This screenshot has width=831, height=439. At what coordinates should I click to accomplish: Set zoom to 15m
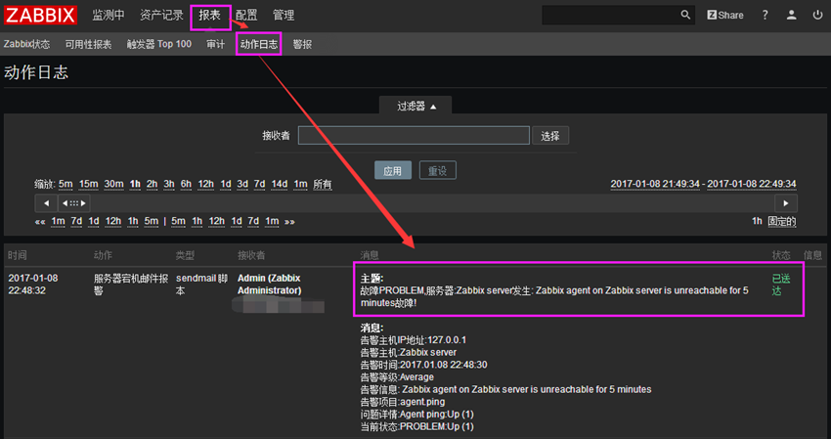pyautogui.click(x=89, y=184)
